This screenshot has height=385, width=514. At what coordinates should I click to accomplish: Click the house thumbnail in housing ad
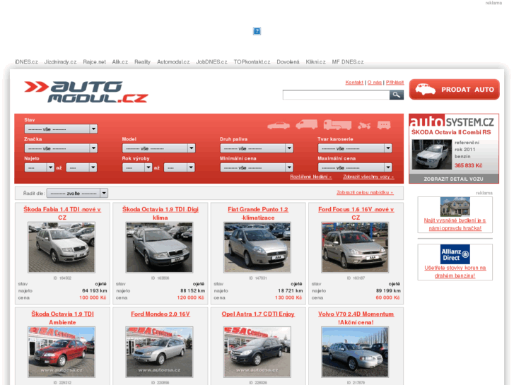click(455, 206)
